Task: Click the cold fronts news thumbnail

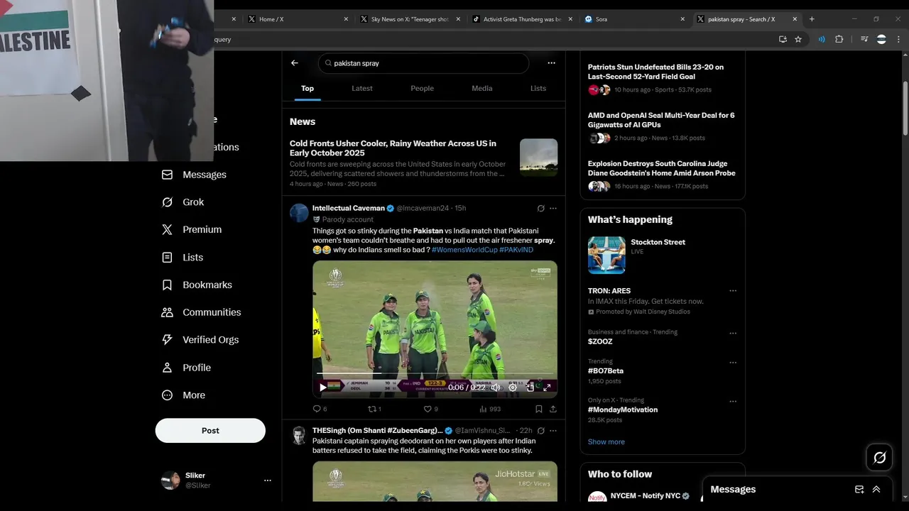Action: (x=538, y=158)
